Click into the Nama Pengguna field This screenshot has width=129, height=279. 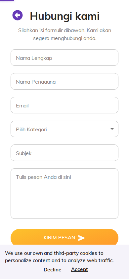[x=64, y=81]
